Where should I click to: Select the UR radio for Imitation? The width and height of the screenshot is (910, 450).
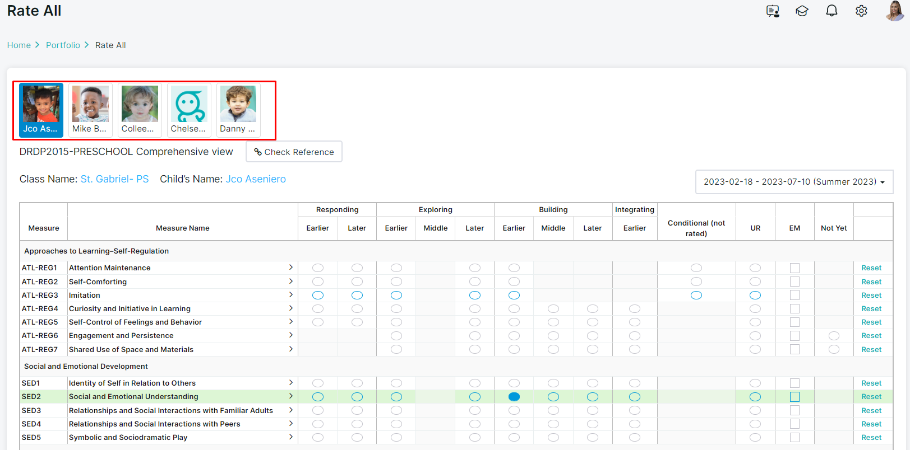755,296
